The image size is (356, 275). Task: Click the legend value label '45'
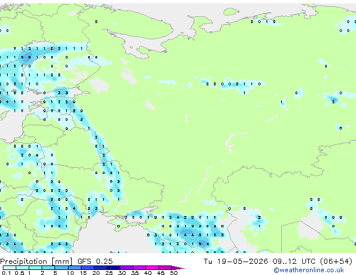tap(161, 273)
